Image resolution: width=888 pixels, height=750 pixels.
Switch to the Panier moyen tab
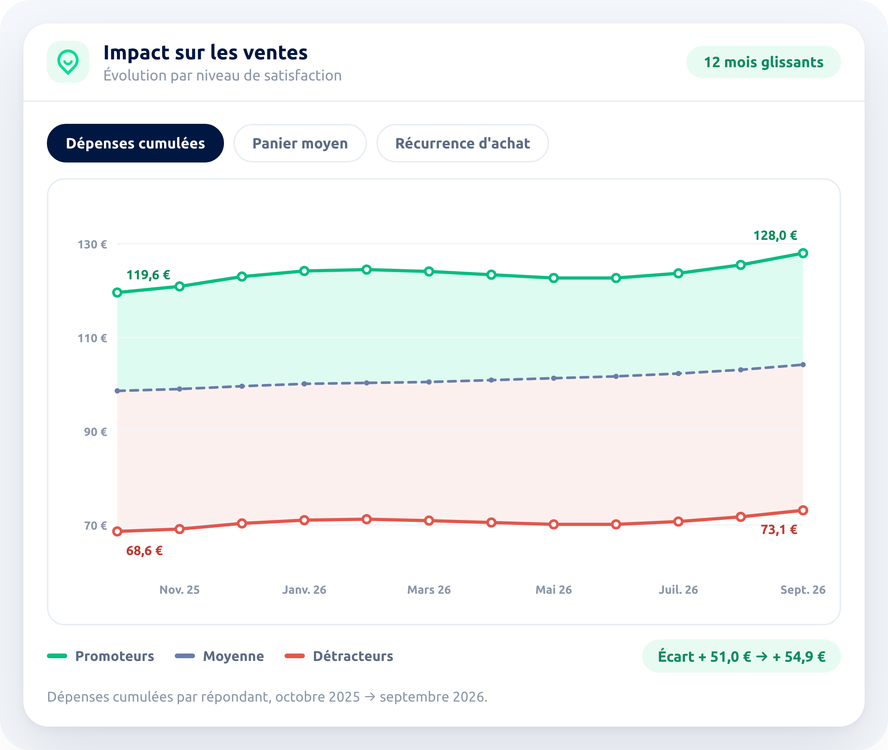pyautogui.click(x=300, y=143)
